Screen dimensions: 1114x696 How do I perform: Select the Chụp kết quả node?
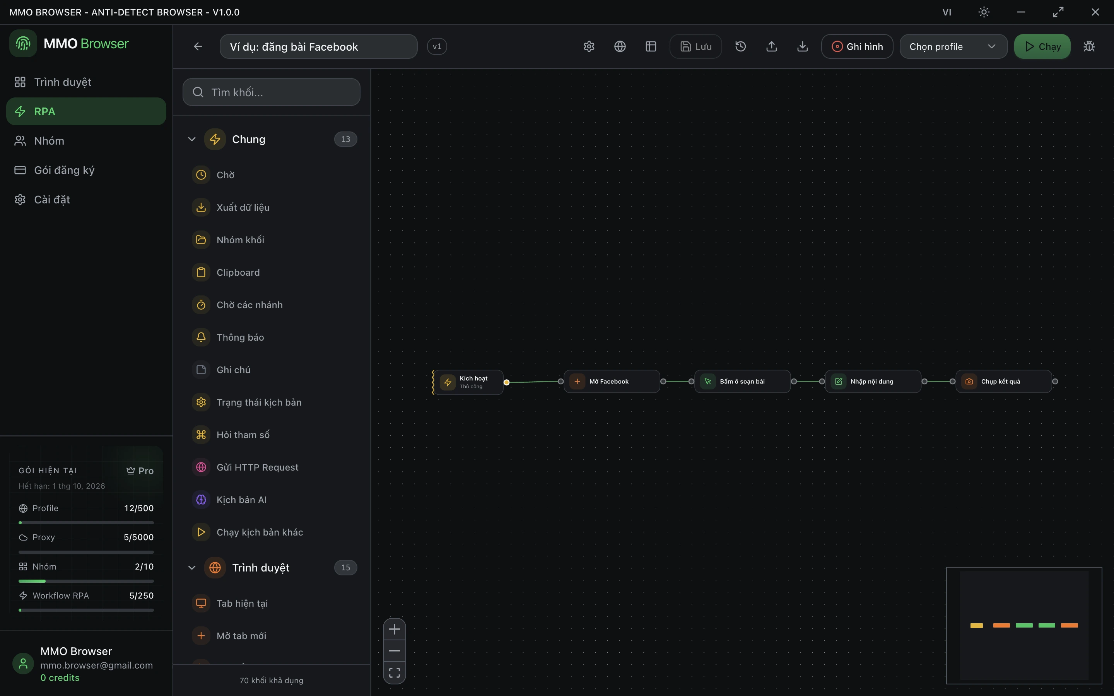(1003, 382)
